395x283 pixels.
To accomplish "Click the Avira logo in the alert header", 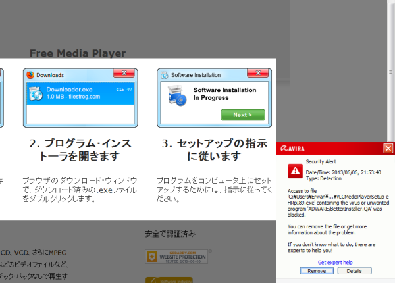I will pos(292,149).
